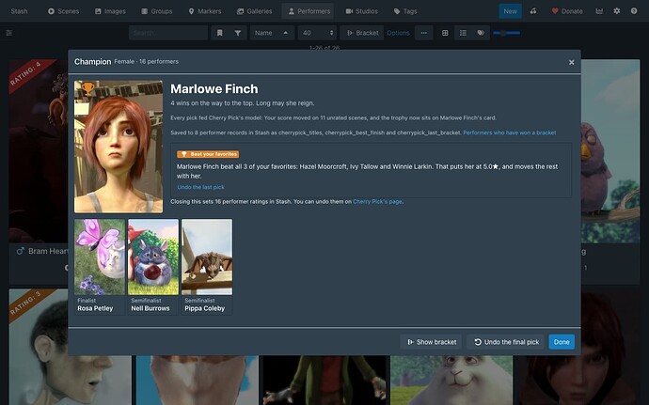The width and height of the screenshot is (649, 405).
Task: Click the Marlowe Finch name heading
Action: [x=214, y=89]
